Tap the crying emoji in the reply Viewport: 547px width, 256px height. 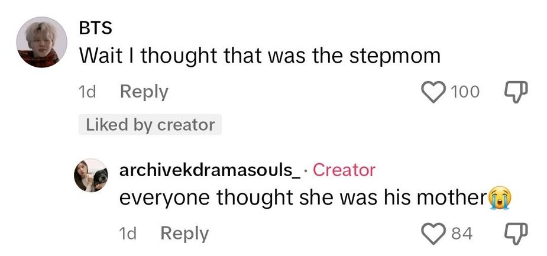(x=499, y=199)
